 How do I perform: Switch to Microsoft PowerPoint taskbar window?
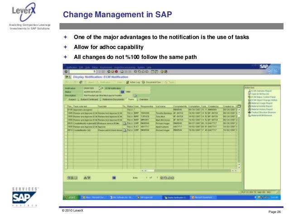pyautogui.click(x=203, y=198)
